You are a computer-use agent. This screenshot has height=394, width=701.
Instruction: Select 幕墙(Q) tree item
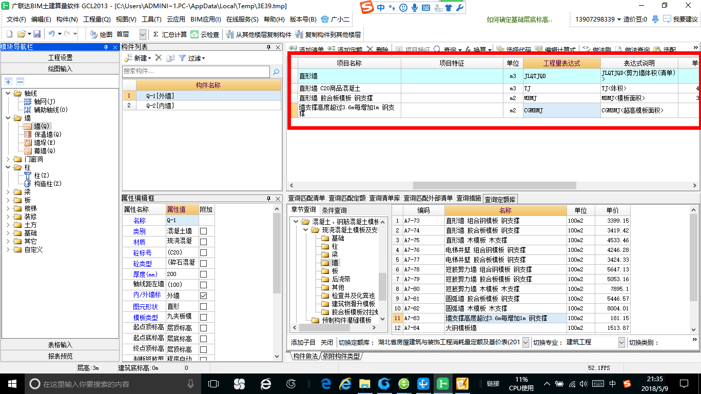point(44,151)
